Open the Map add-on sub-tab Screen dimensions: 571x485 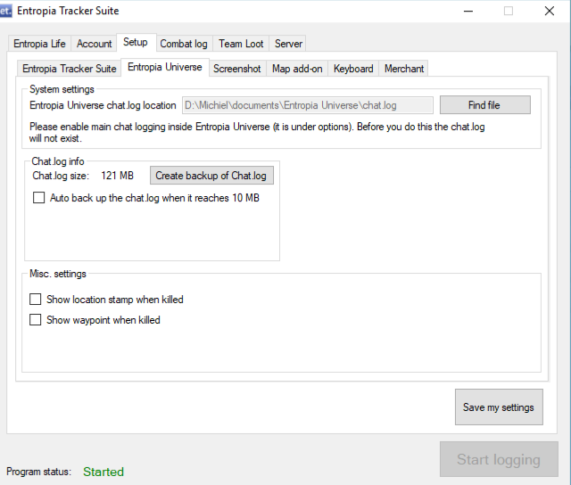[297, 69]
